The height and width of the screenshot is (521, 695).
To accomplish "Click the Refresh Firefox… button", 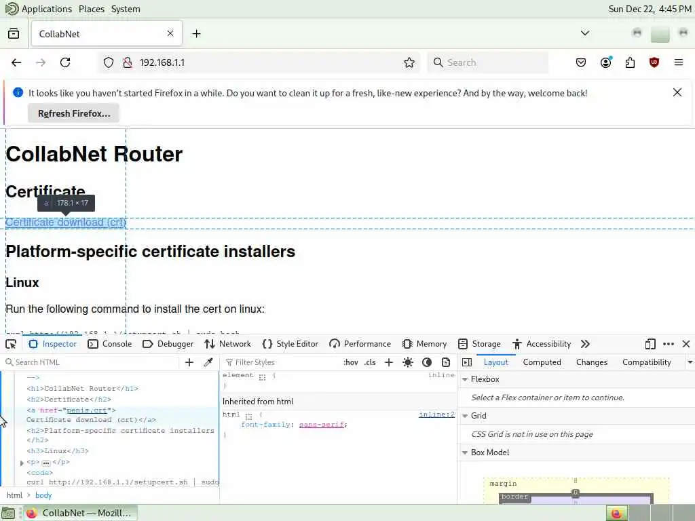I will click(74, 113).
